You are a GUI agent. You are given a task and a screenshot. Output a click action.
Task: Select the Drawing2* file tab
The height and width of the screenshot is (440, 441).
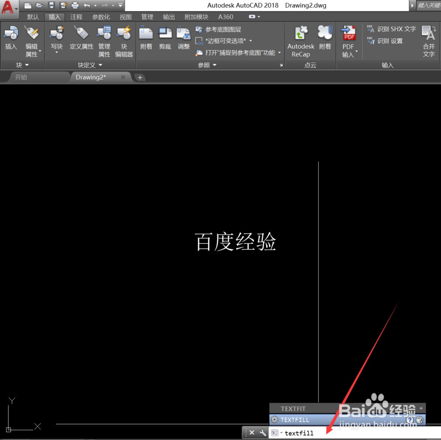click(90, 77)
